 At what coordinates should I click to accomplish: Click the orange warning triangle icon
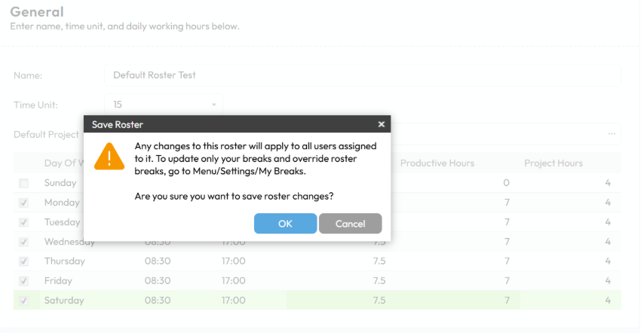click(109, 157)
